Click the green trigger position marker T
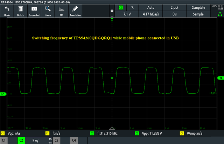 pos(112,21)
